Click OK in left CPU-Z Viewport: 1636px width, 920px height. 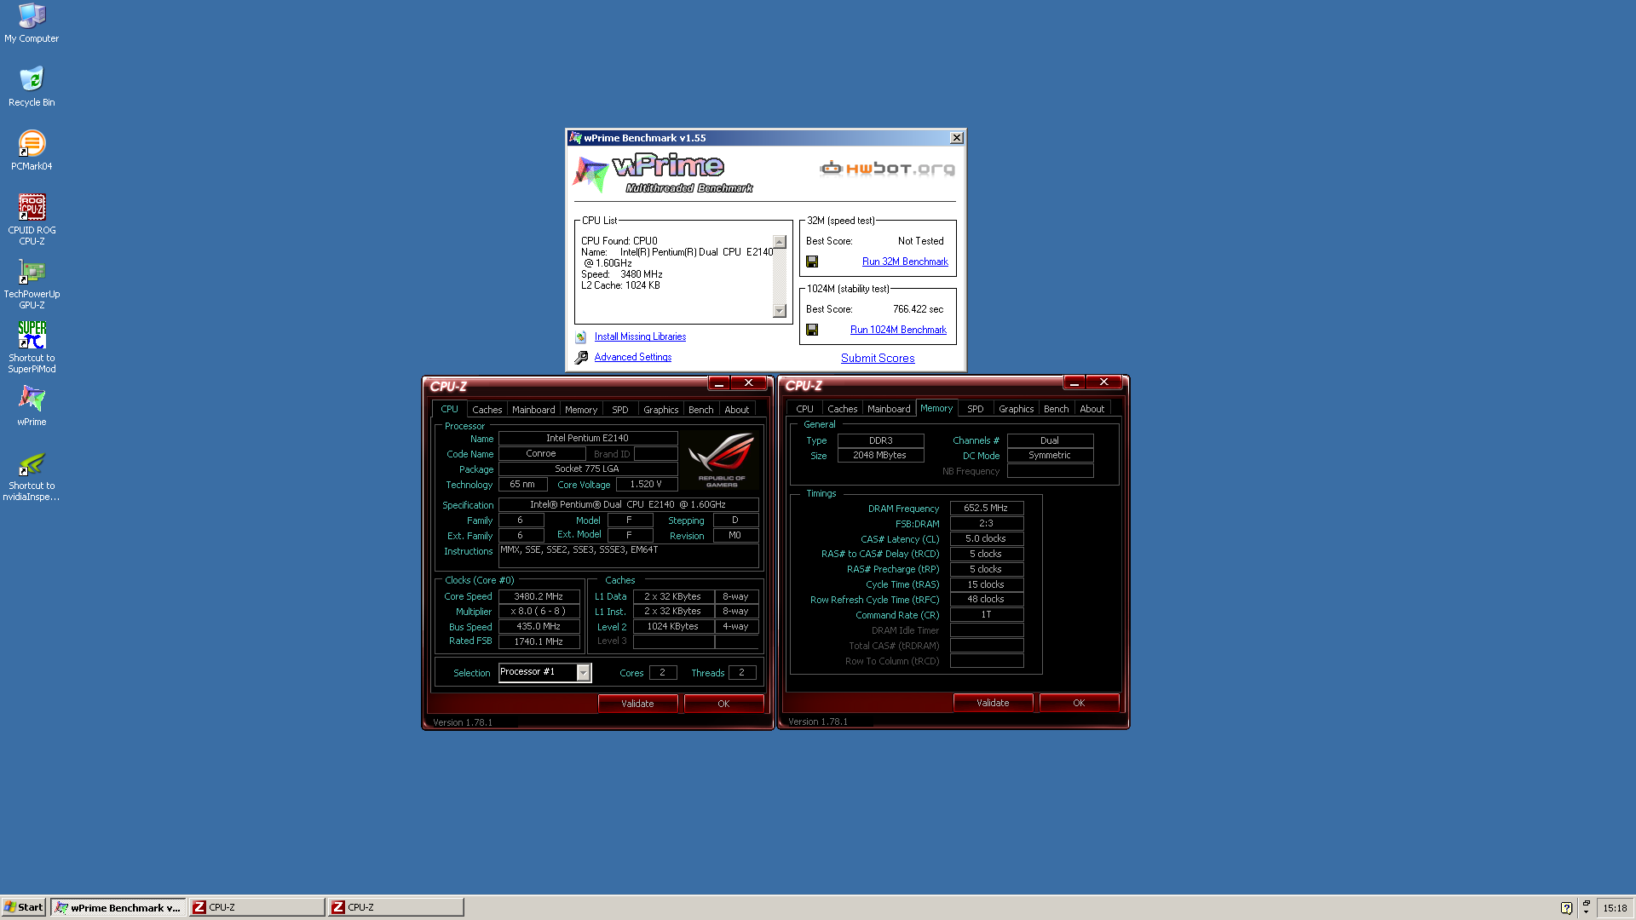click(x=723, y=704)
